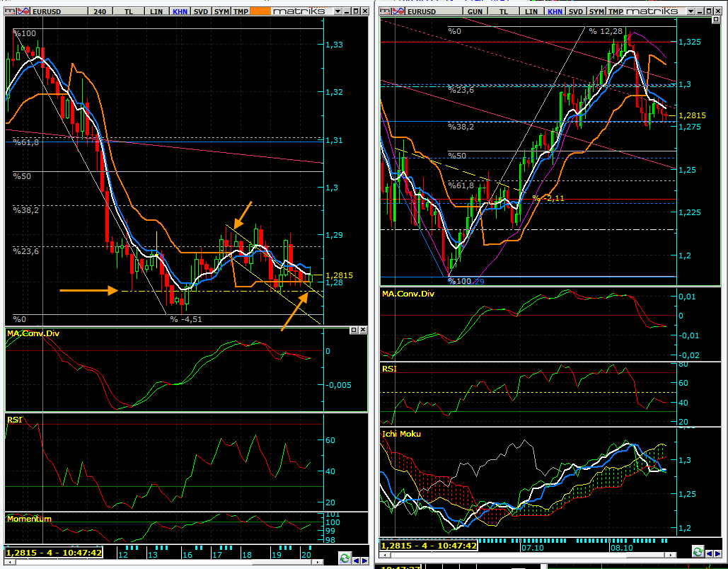Open the dropdown arrow next to matriks in the 240 chart
The image size is (728, 569).
tap(335, 12)
